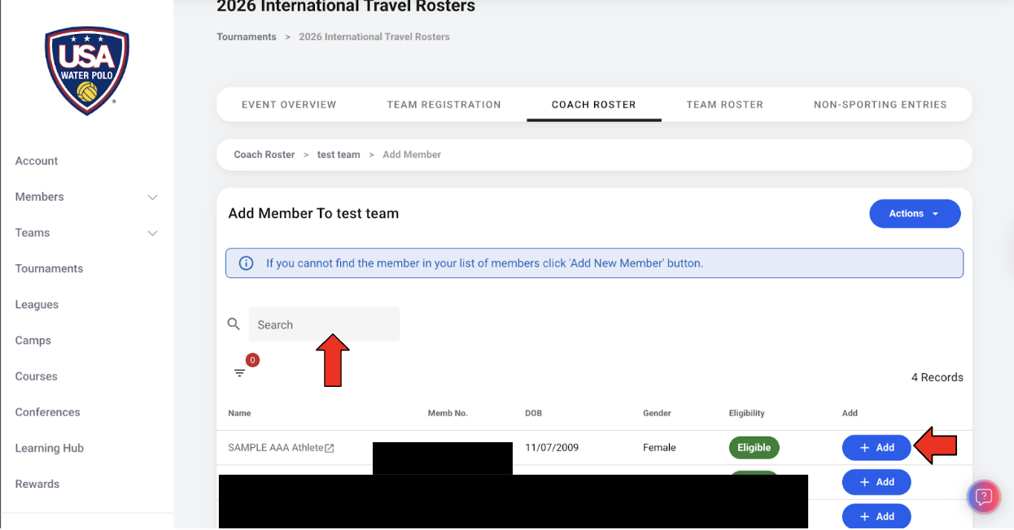Open the filter list icon
Screen dimensions: 1014x530
(239, 372)
